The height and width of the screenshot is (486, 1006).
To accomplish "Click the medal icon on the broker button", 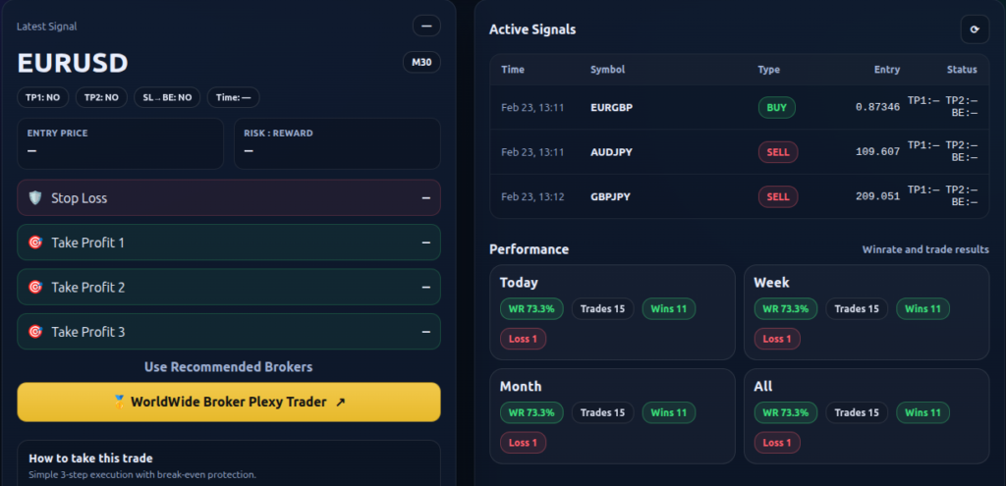I will point(120,402).
